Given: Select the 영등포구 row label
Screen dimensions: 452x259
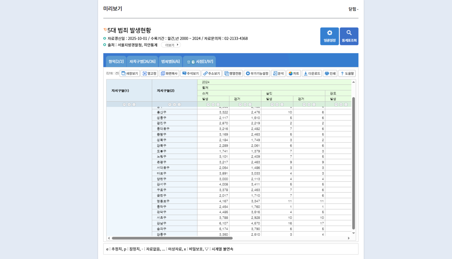Looking at the screenshot, I should (174, 201).
